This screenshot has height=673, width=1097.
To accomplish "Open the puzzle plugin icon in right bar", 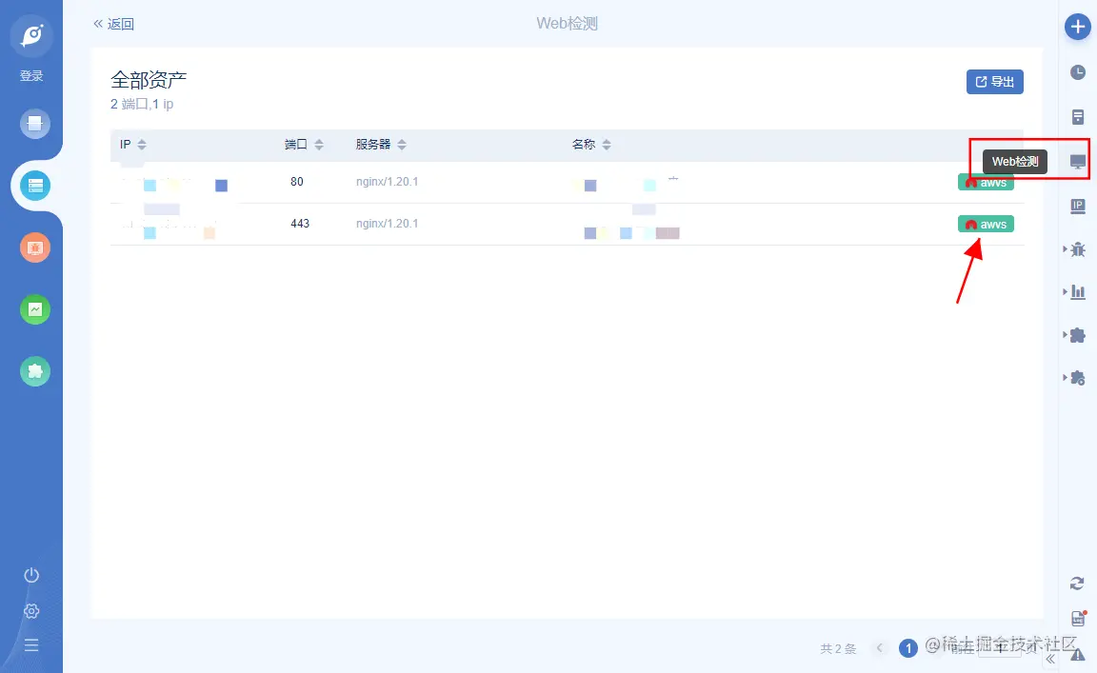I will tap(1078, 335).
